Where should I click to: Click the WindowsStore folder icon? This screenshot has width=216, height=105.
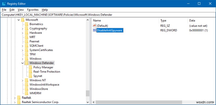pos(26,89)
